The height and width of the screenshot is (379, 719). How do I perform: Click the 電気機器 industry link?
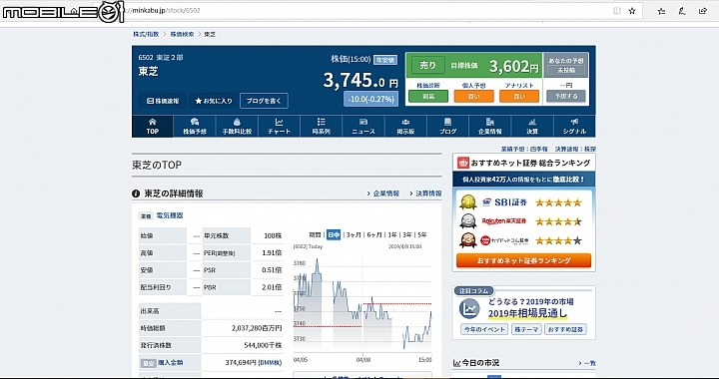[x=170, y=215]
